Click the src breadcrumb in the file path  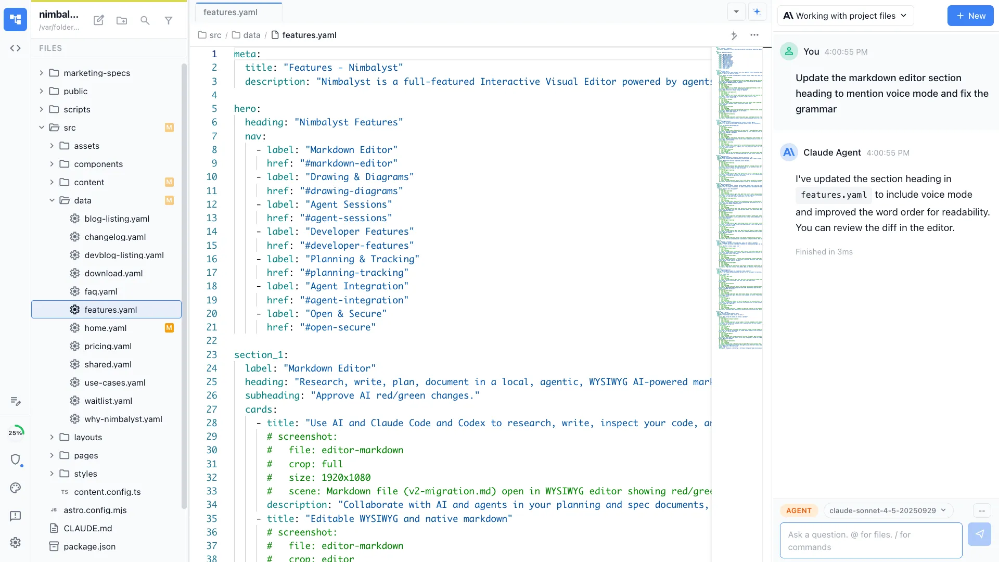click(x=215, y=35)
